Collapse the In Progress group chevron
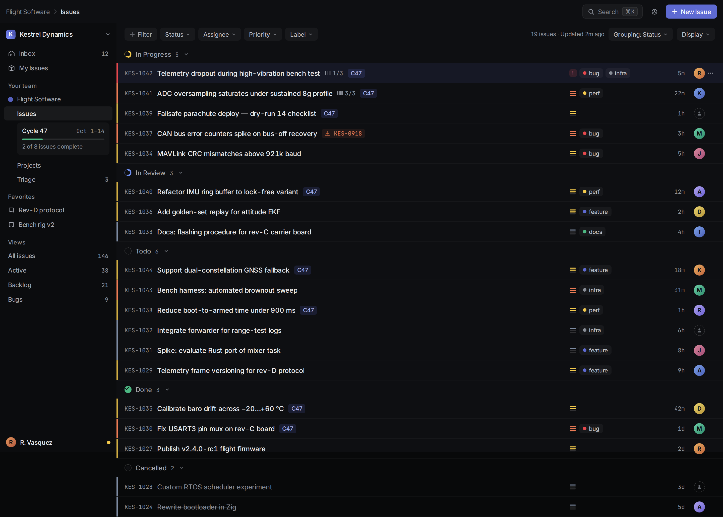 coord(186,54)
